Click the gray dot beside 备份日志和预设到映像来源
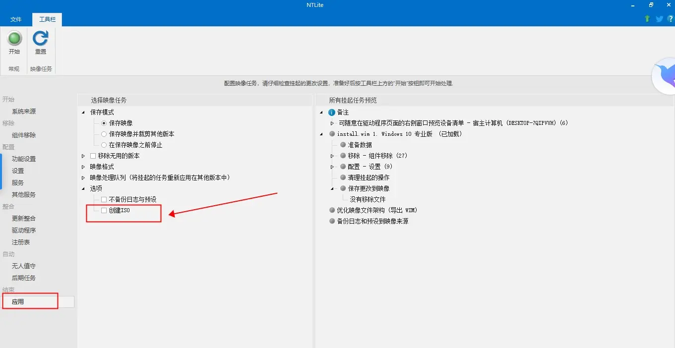 click(x=332, y=221)
